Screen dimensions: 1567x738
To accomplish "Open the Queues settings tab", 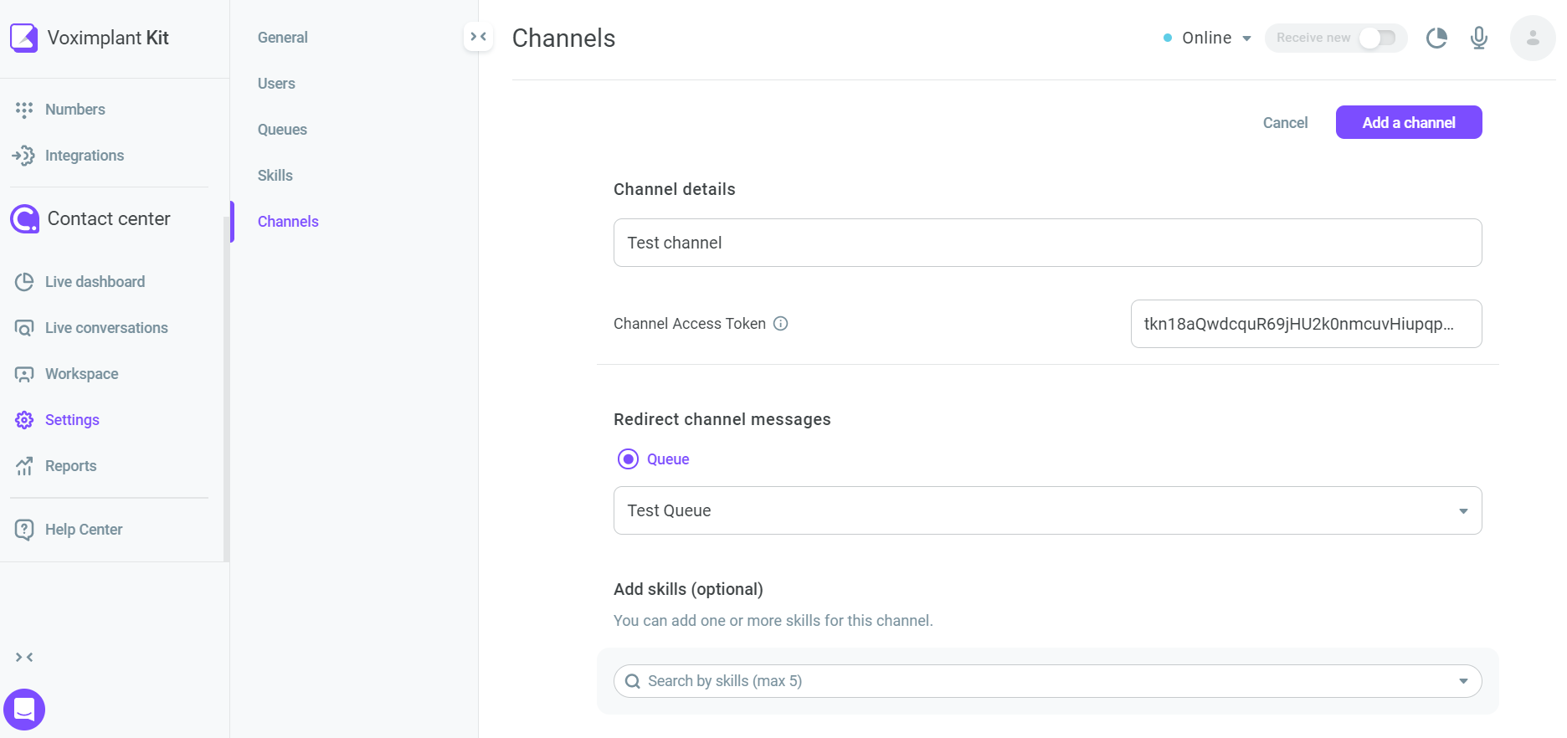I will [x=282, y=130].
